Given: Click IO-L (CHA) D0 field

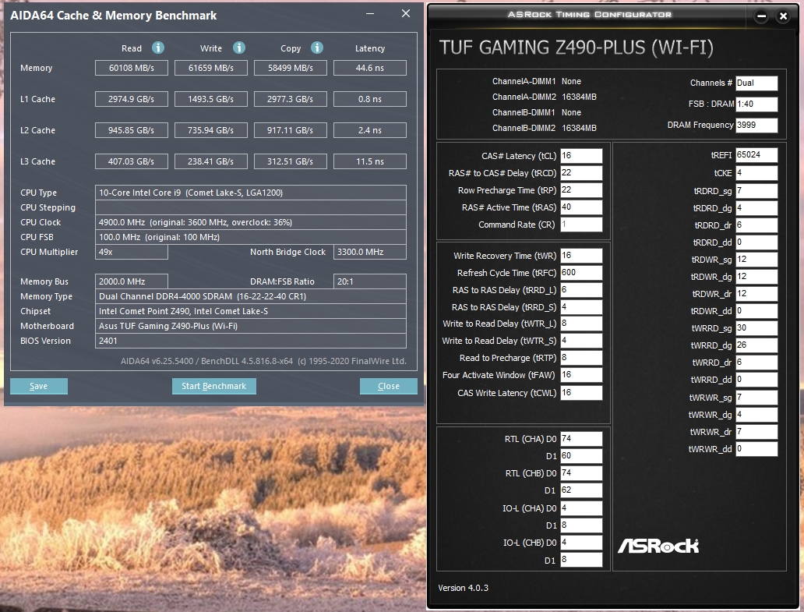Looking at the screenshot, I should (581, 508).
